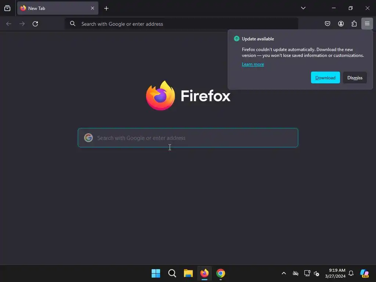Click the Google logo in search box
Viewport: 376px width, 282px height.
(x=88, y=138)
